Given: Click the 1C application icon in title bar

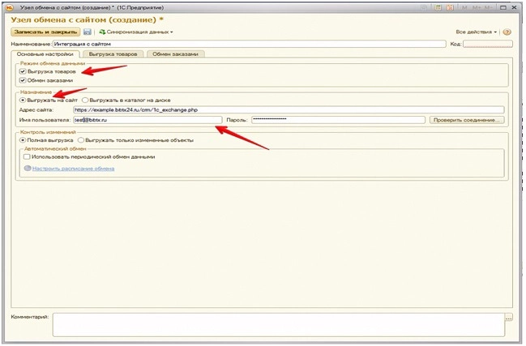Looking at the screenshot, I should 11,6.
